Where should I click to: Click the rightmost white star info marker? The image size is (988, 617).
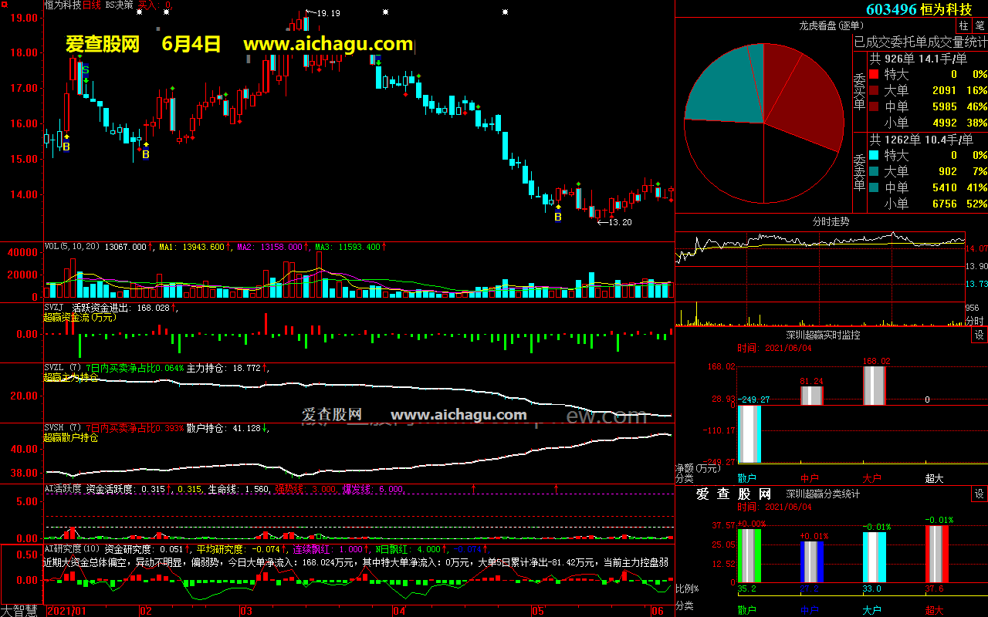[x=506, y=12]
